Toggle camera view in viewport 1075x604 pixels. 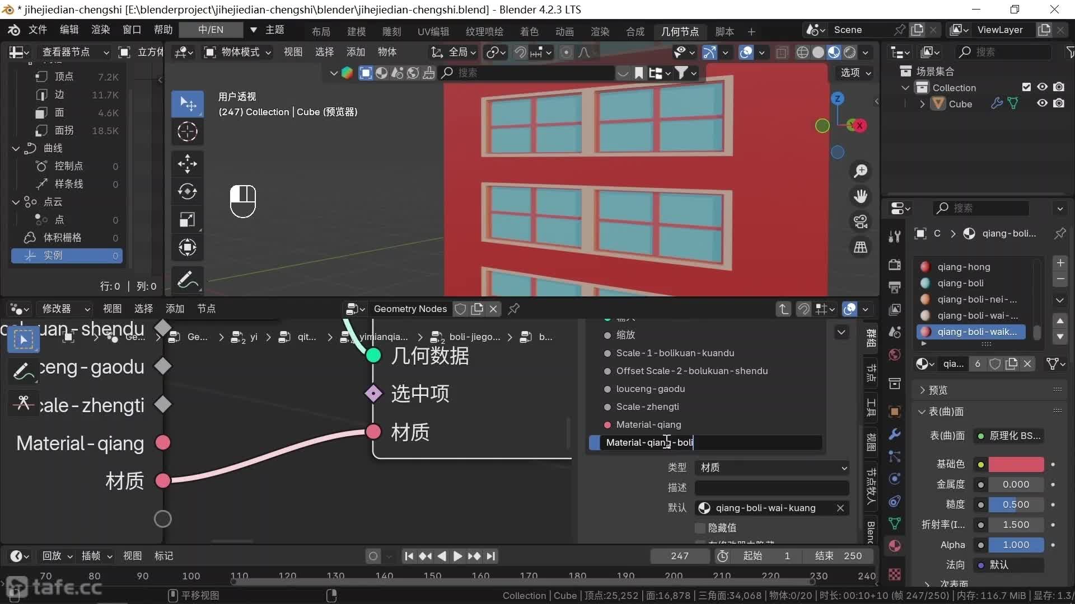pyautogui.click(x=861, y=221)
